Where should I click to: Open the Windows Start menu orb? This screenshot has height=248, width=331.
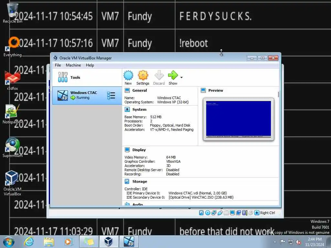pos(9,242)
